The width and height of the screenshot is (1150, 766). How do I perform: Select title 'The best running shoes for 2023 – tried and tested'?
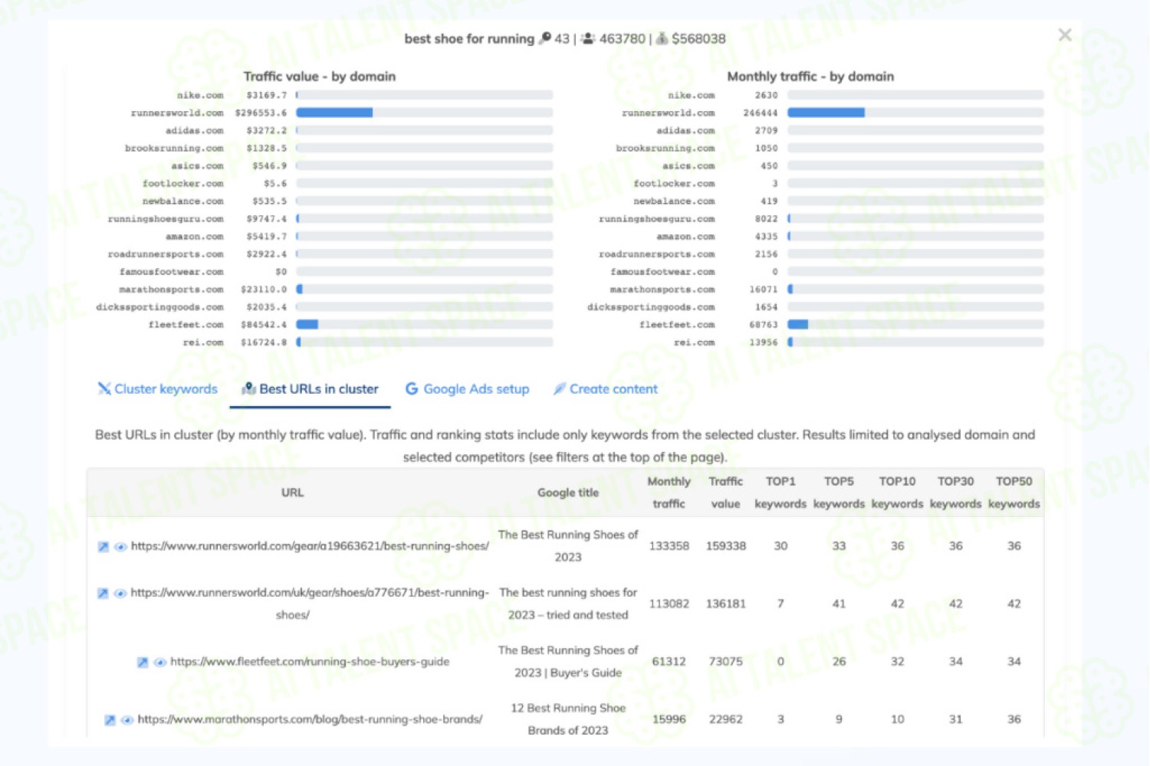tap(568, 604)
